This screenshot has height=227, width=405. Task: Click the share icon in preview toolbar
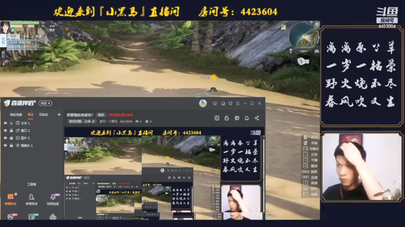click(x=257, y=118)
